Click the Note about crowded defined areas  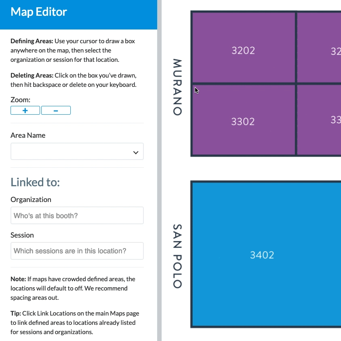(73, 288)
